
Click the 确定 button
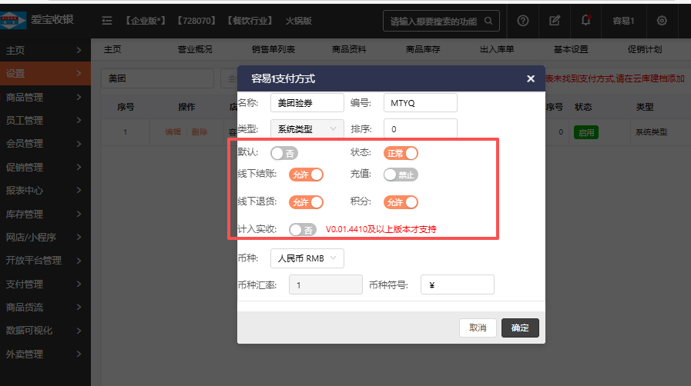520,328
